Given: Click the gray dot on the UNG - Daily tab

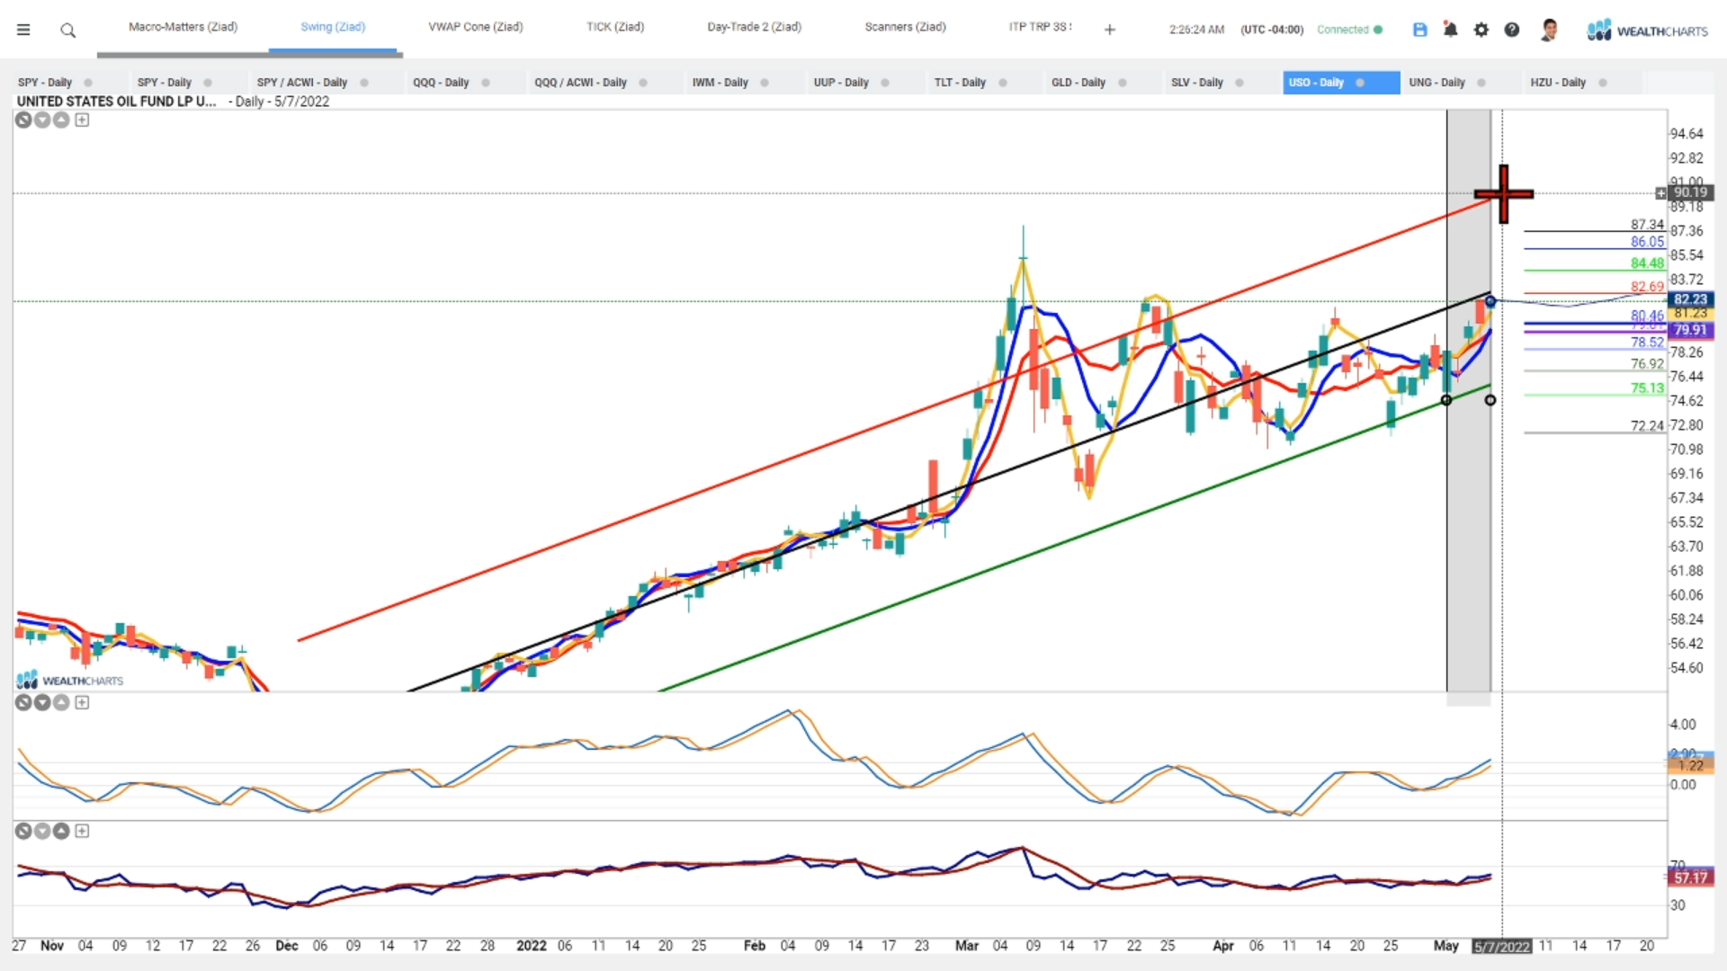Looking at the screenshot, I should tap(1481, 83).
